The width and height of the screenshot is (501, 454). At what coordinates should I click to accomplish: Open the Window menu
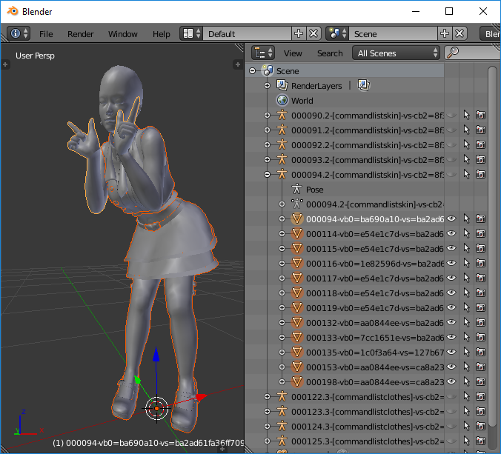(123, 34)
